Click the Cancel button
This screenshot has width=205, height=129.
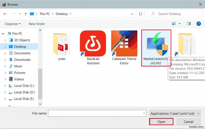(x=188, y=122)
